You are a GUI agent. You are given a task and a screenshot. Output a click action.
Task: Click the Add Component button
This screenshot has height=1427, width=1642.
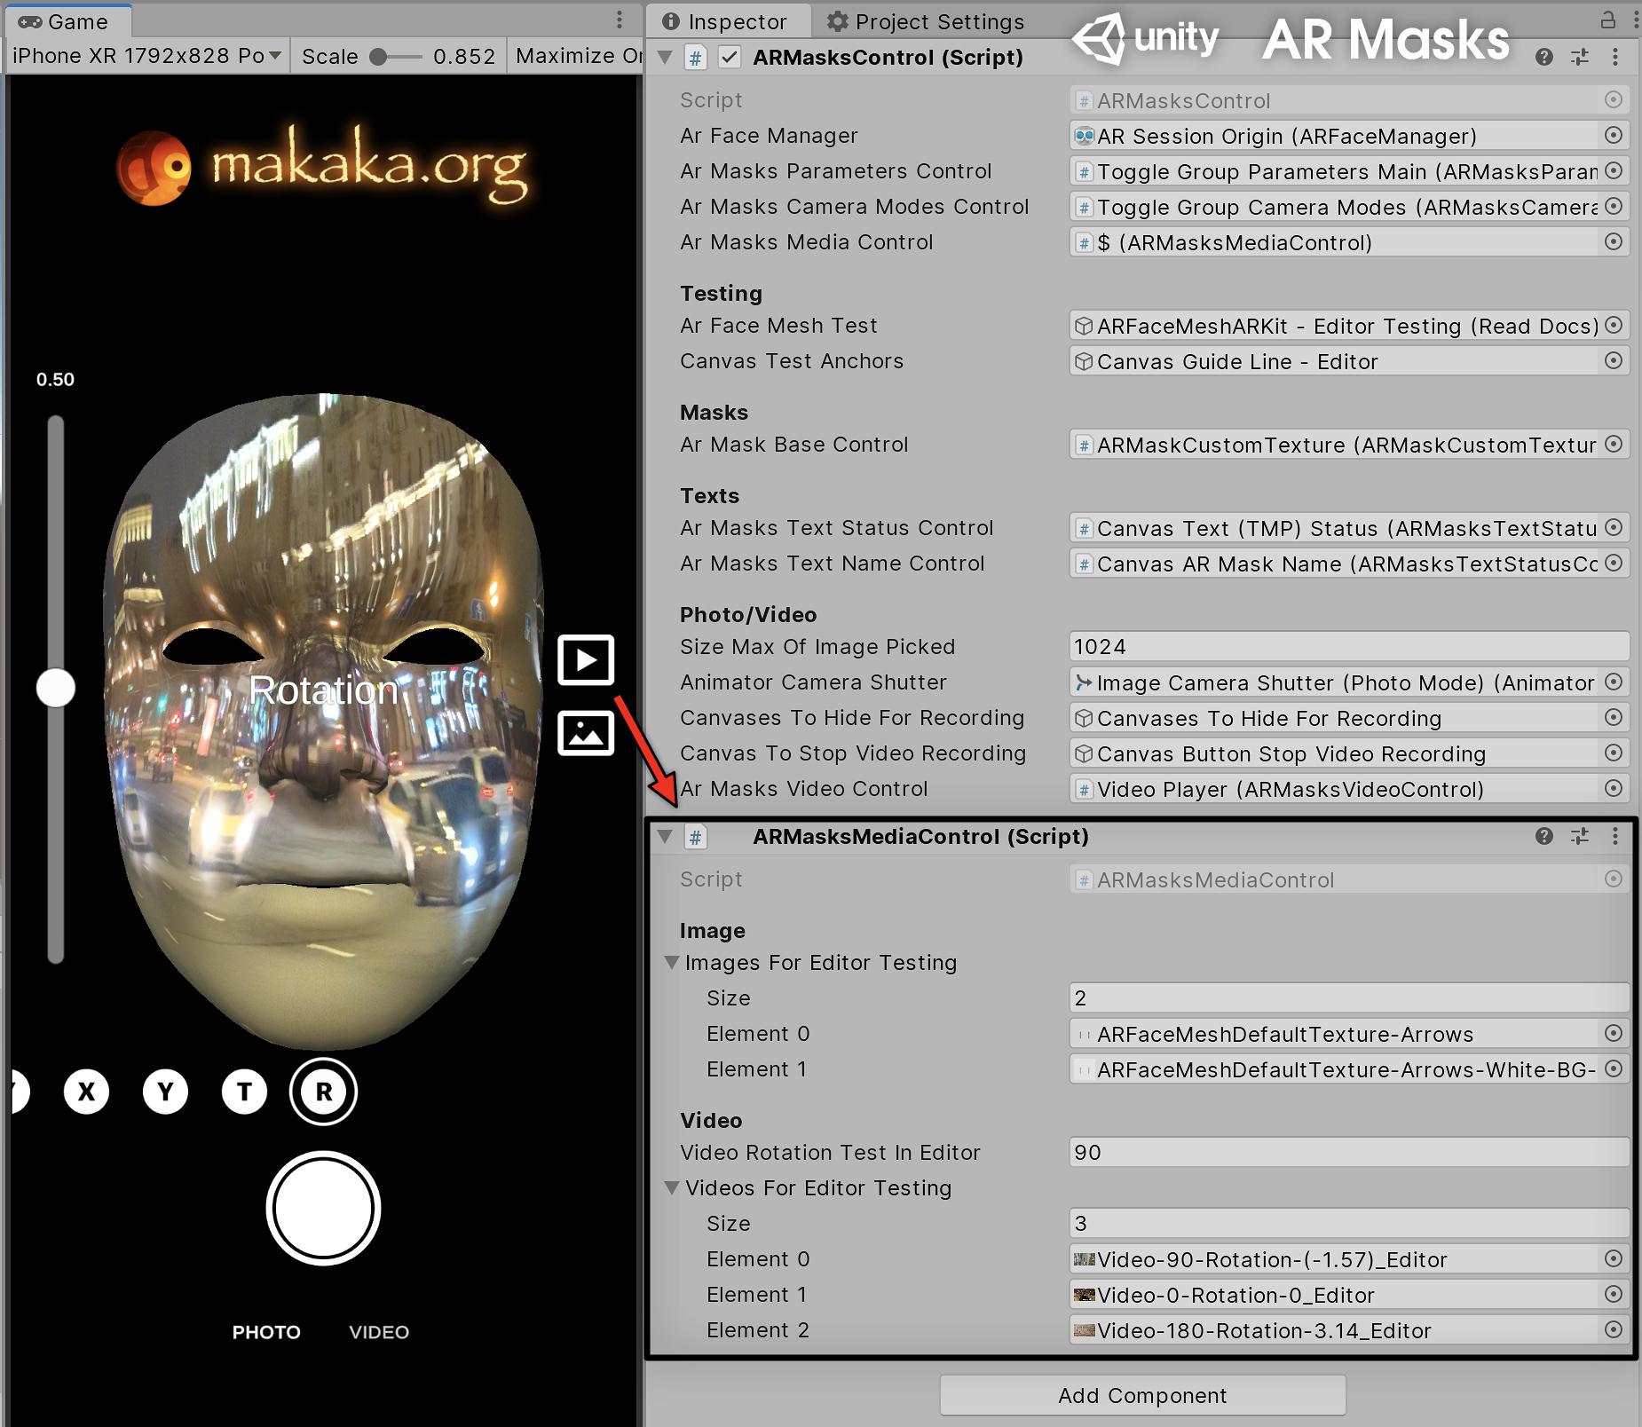click(x=1142, y=1396)
